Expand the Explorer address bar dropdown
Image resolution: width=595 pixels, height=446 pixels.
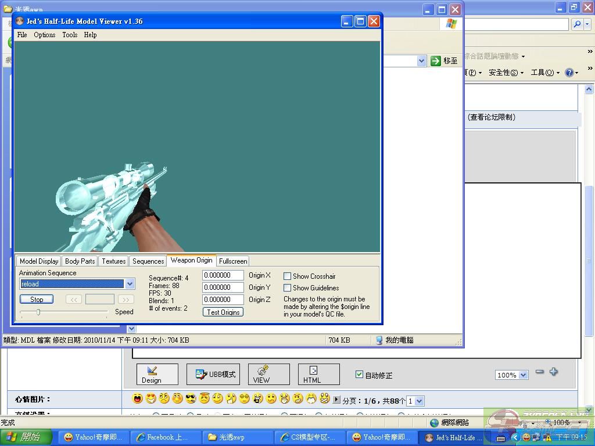pos(421,60)
